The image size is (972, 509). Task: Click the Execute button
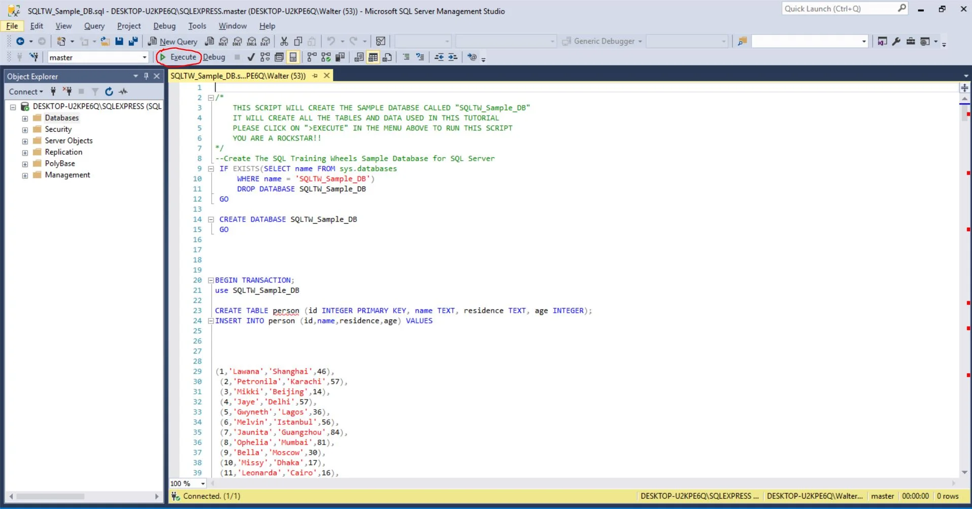pyautogui.click(x=178, y=57)
